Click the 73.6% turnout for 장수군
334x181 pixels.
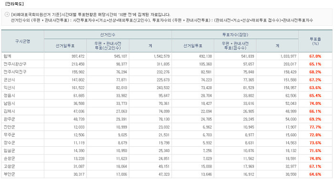coord(315,143)
